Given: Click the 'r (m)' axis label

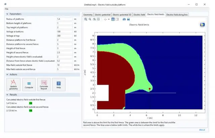Looking at the screenshot, I should pyautogui.click(x=149, y=118).
